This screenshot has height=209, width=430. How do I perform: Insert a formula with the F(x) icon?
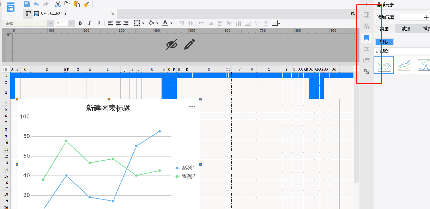[x=229, y=23]
